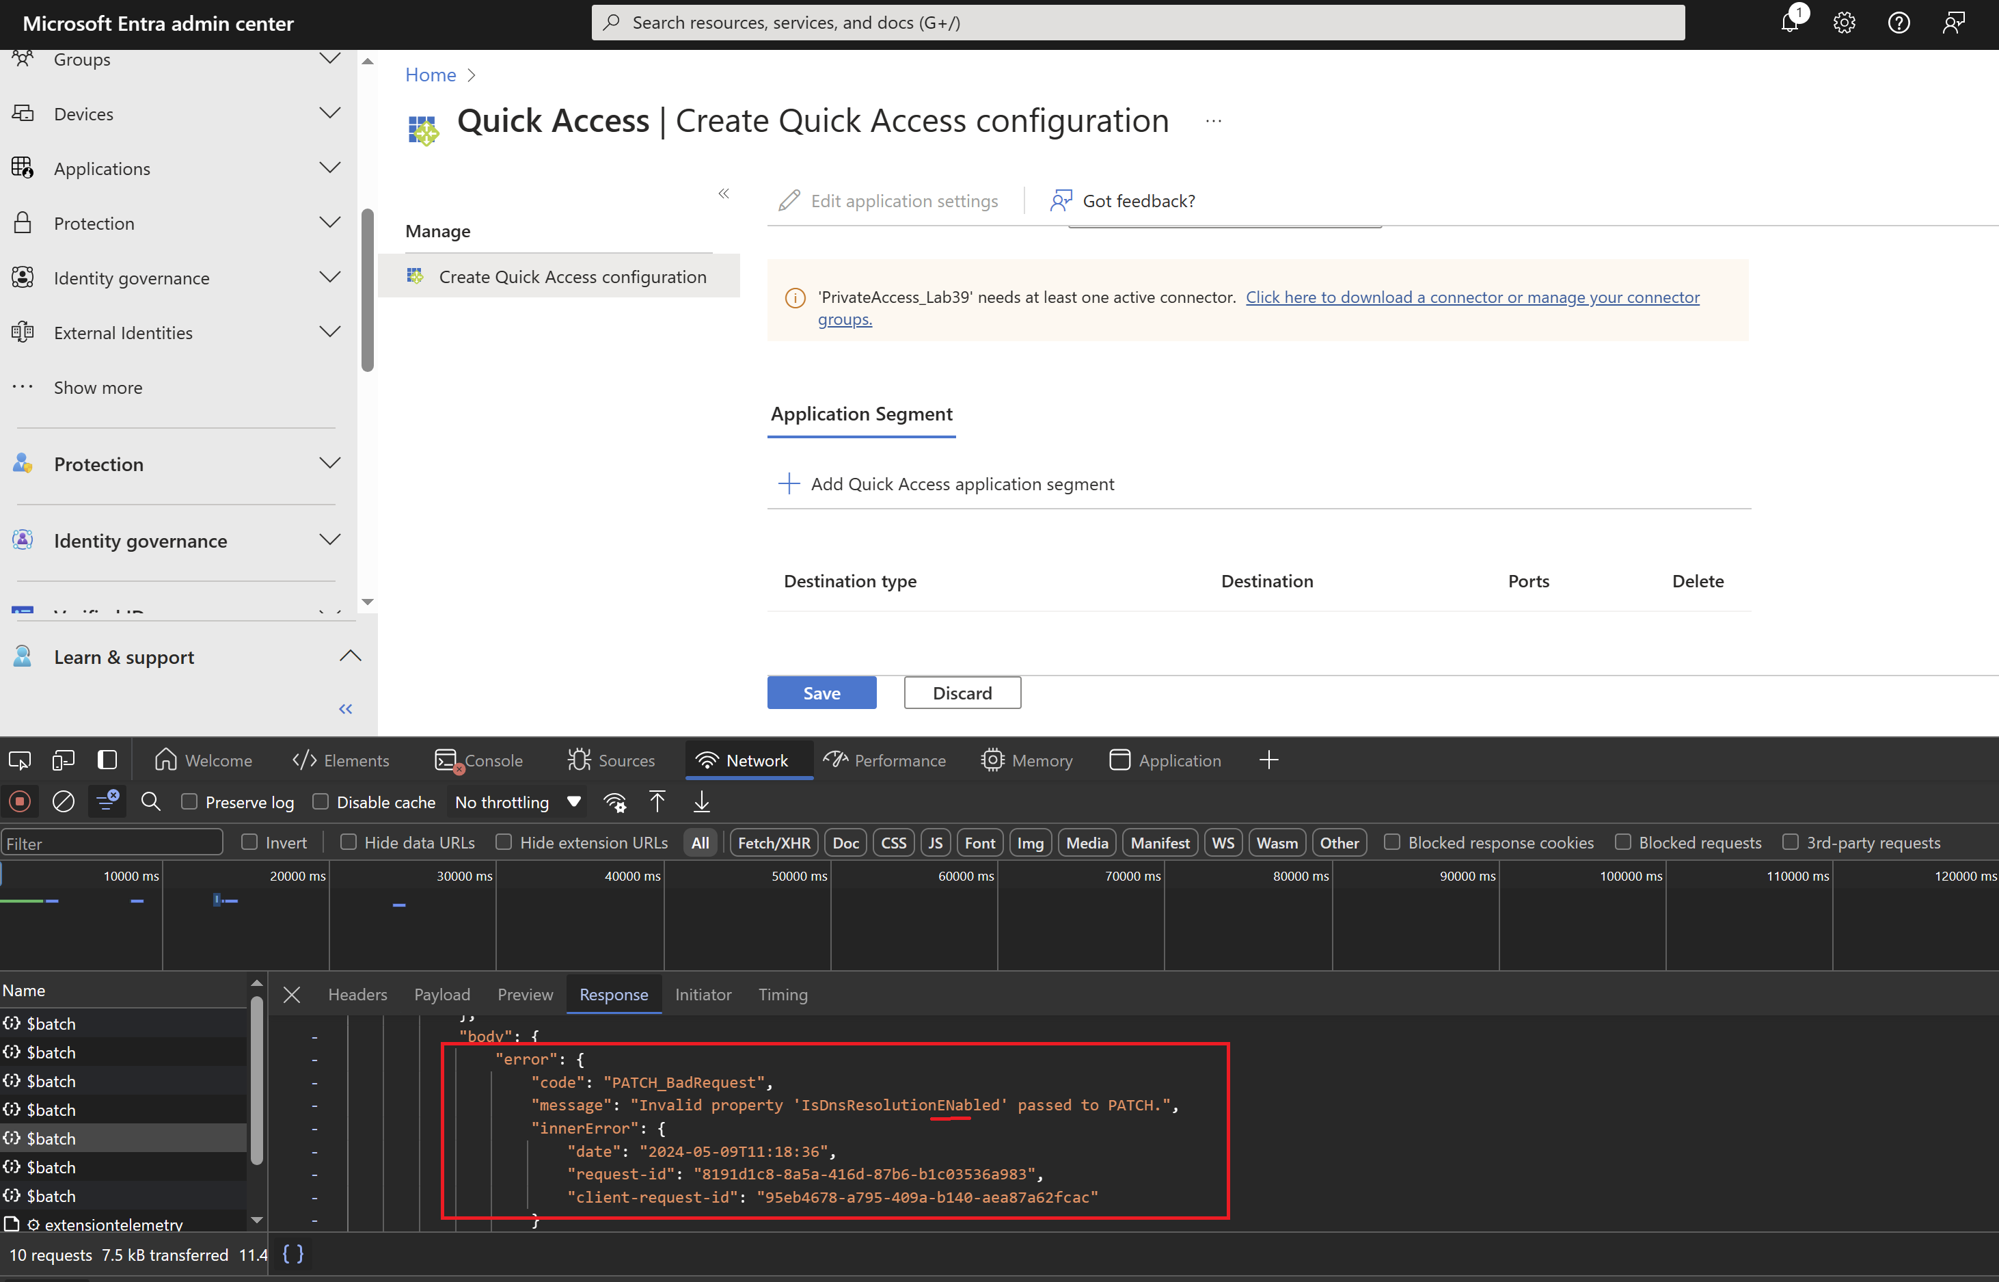Clear the network log
This screenshot has height=1282, width=1999.
(x=64, y=801)
